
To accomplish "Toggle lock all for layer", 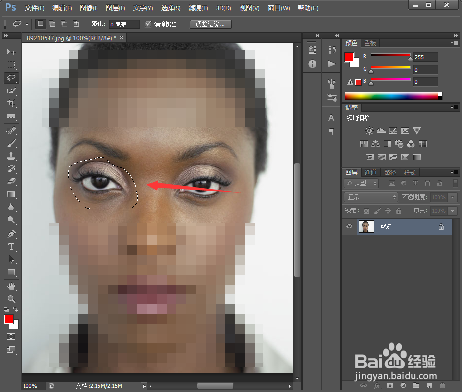I will (399, 211).
